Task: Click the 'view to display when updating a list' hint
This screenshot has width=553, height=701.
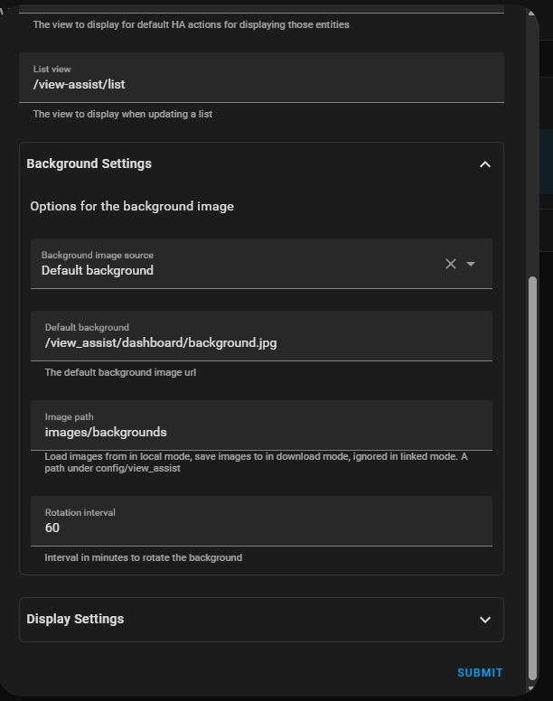Action: click(x=123, y=114)
